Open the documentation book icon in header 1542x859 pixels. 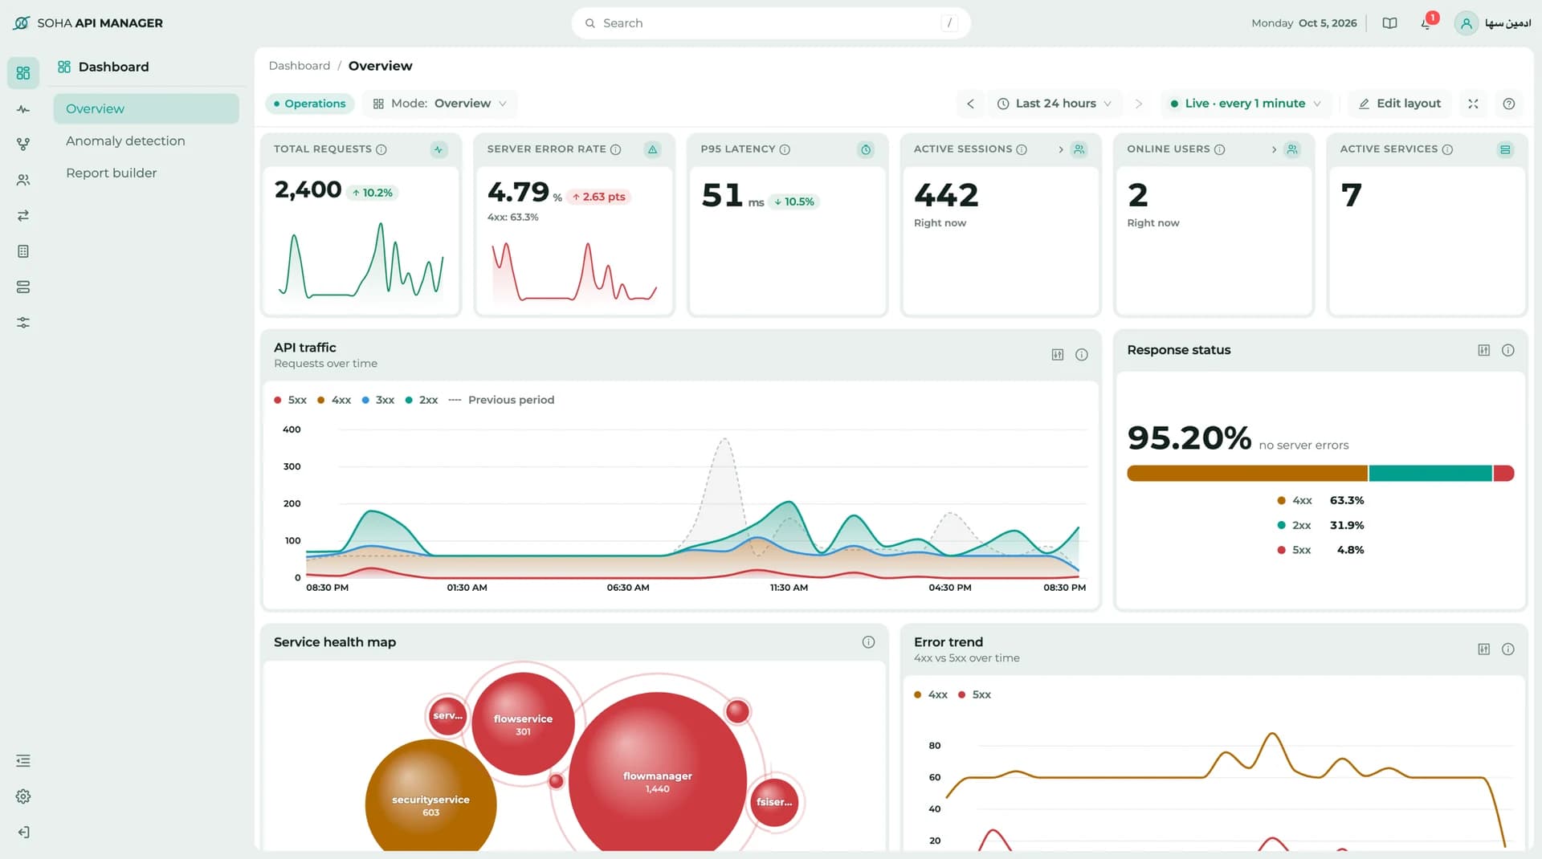click(x=1389, y=23)
